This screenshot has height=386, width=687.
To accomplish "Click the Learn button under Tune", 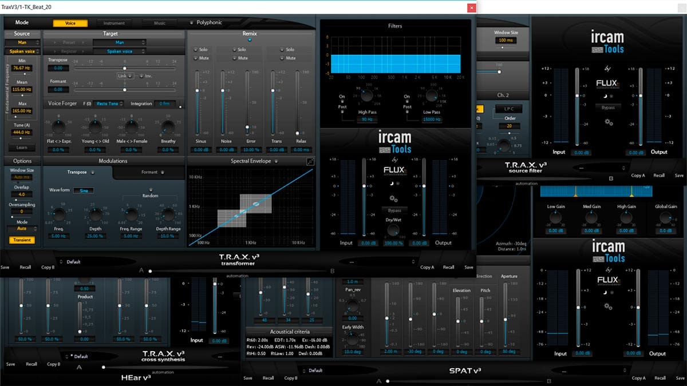I will [22, 148].
